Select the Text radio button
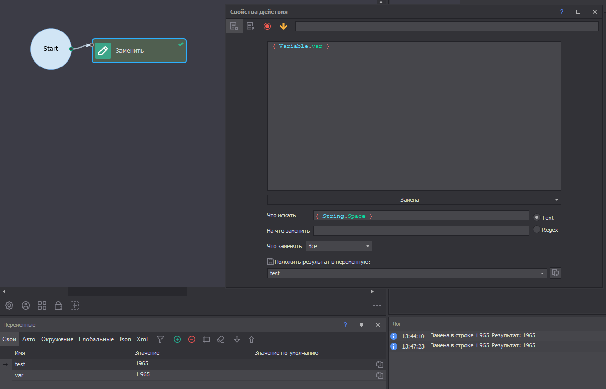 click(x=537, y=217)
